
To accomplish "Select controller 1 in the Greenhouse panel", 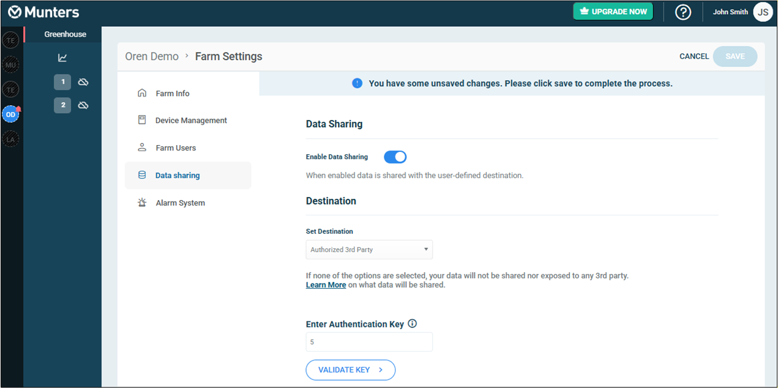I will [x=62, y=81].
